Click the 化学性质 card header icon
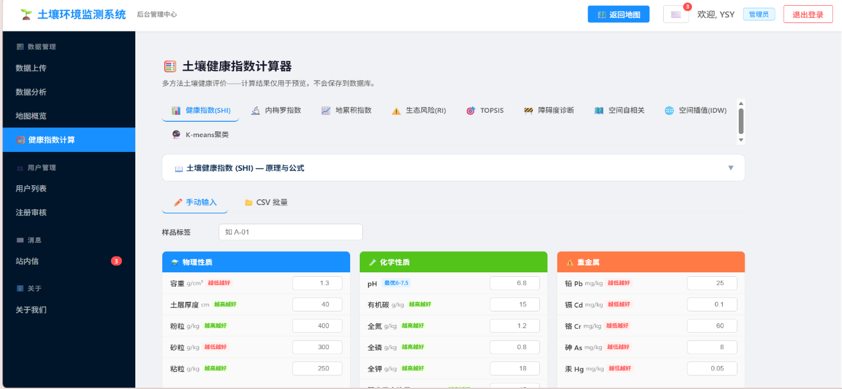Screen dimensions: 842x389 tap(373, 263)
